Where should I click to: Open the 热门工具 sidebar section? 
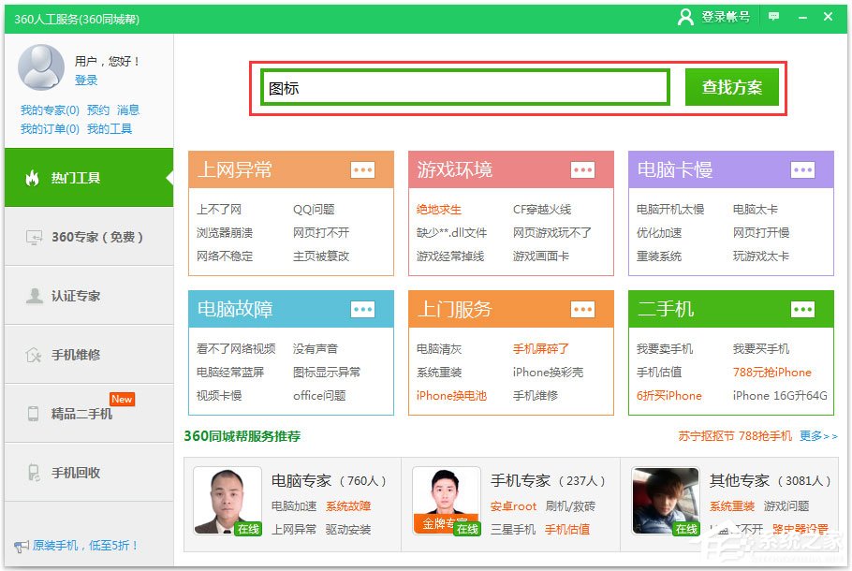(x=84, y=178)
